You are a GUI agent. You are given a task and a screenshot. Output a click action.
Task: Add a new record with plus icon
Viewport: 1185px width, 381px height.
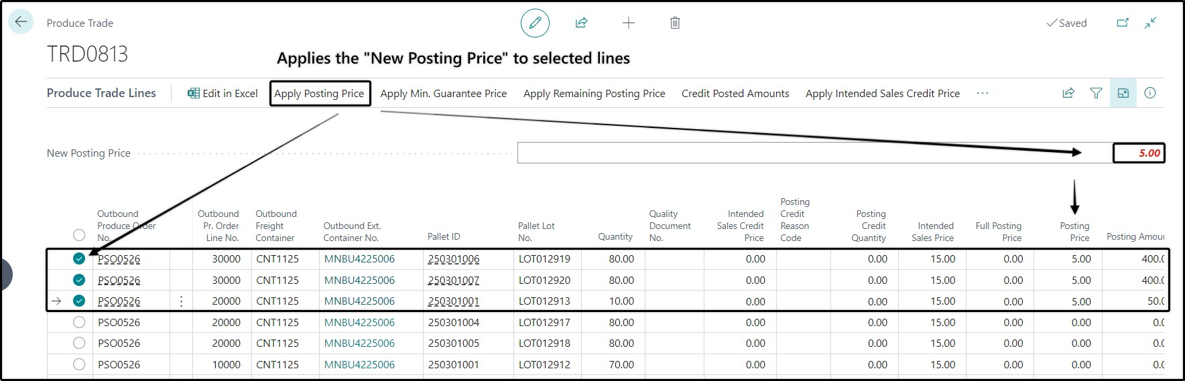[628, 23]
